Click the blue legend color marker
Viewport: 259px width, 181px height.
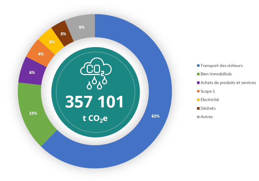click(198, 65)
